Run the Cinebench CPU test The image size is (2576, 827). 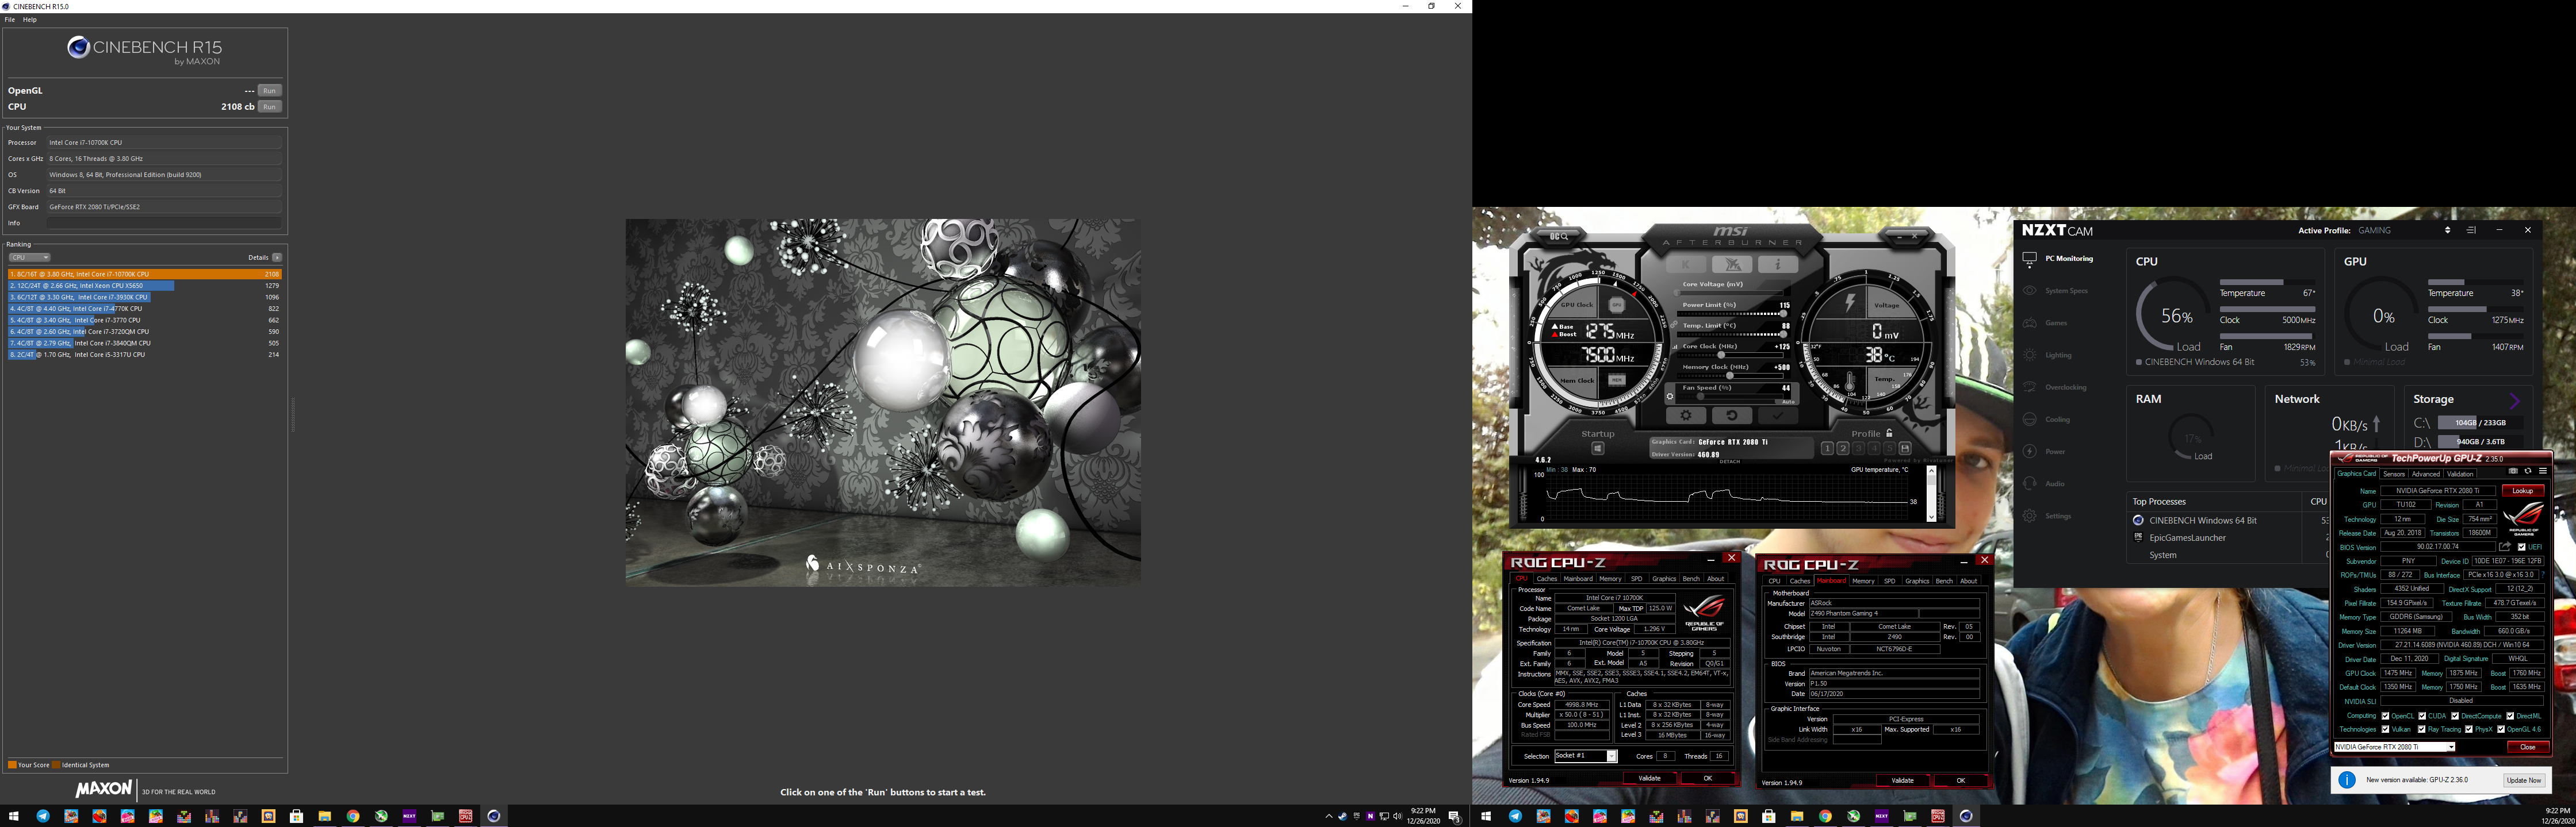point(270,107)
